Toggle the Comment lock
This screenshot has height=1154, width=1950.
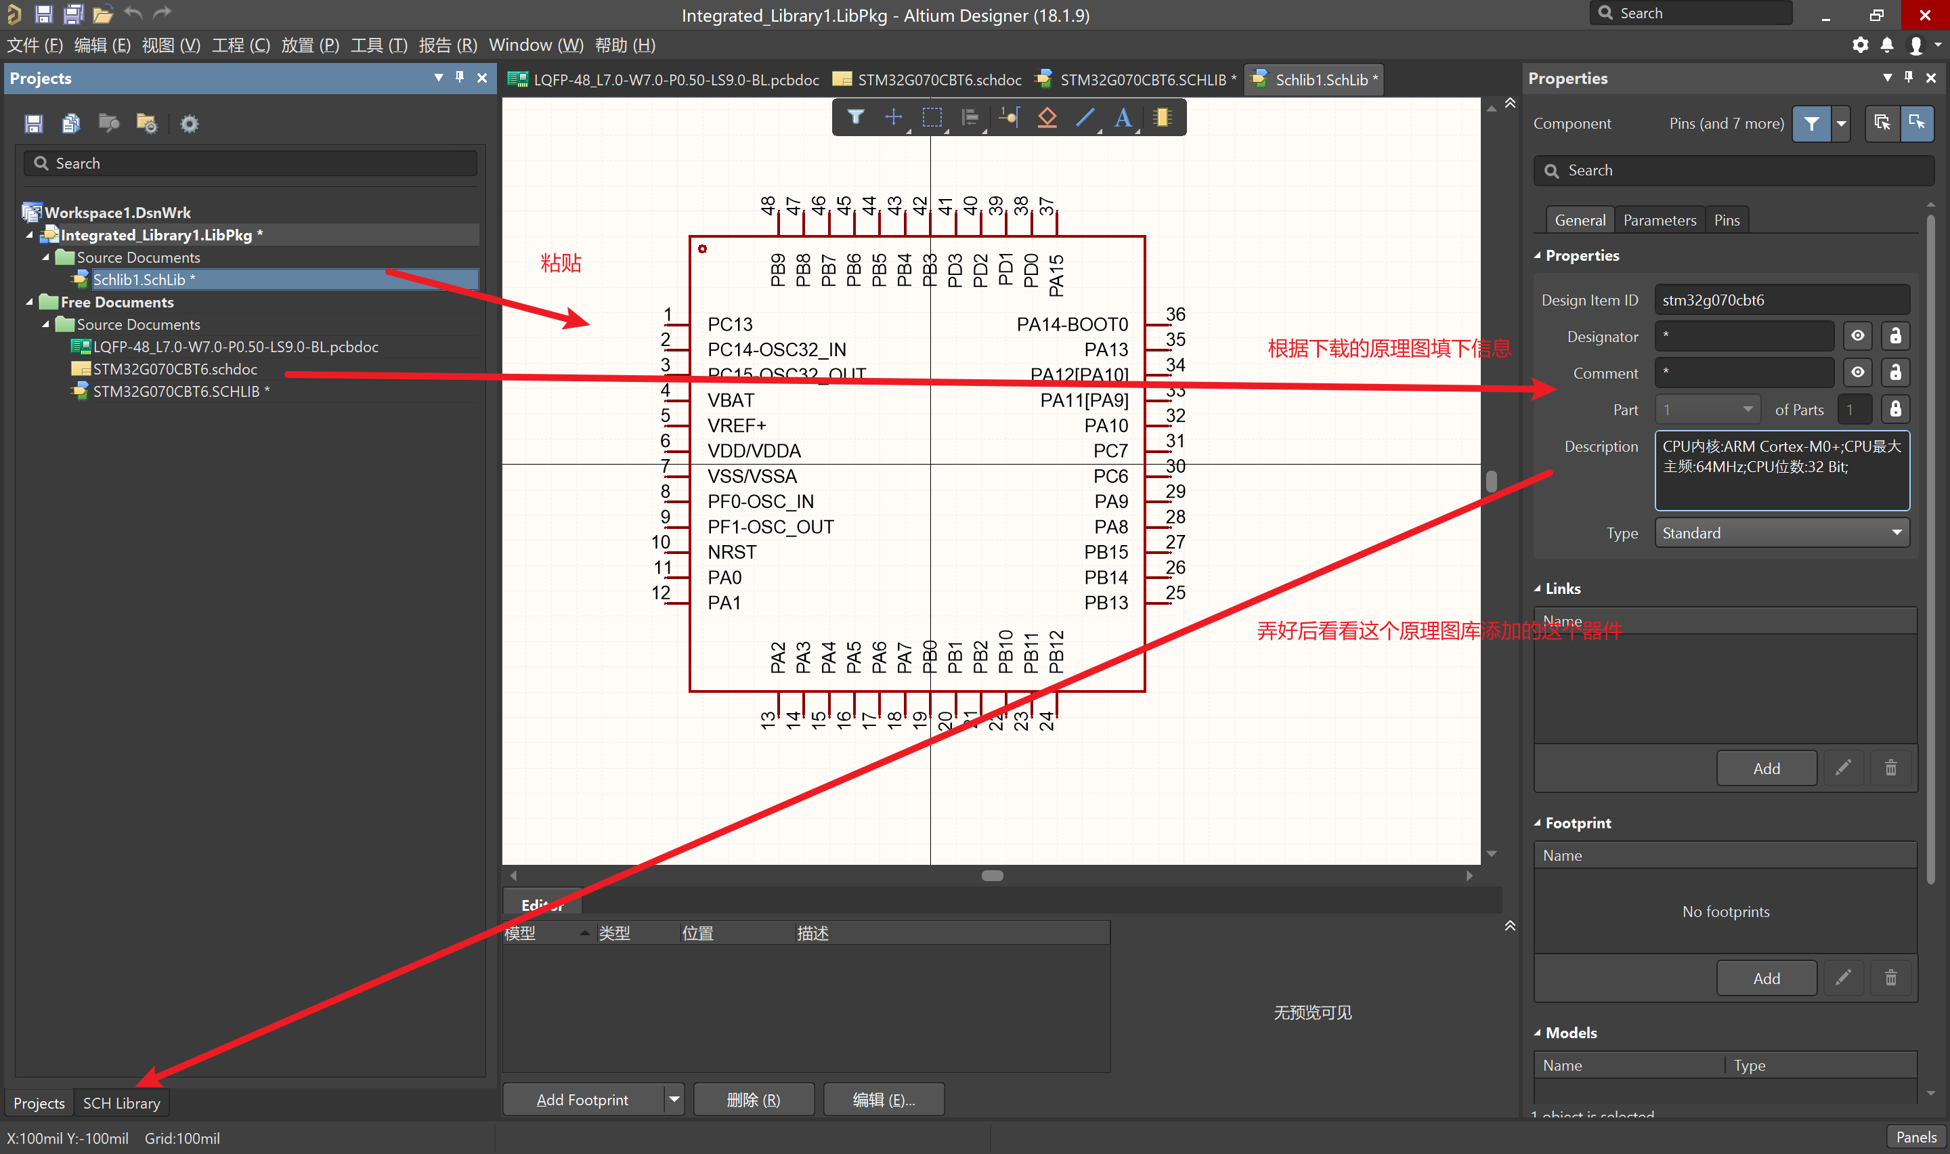coord(1896,372)
